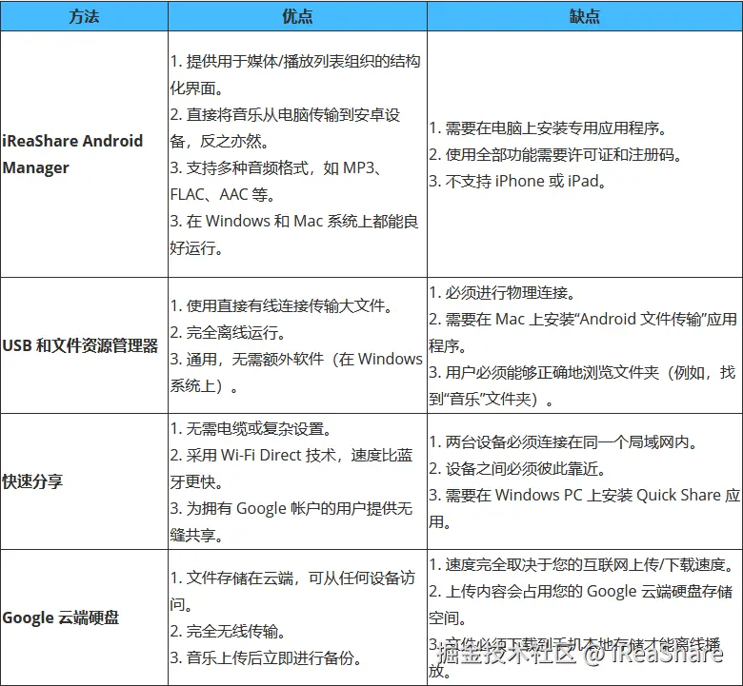This screenshot has height=686, width=743.
Task: Click text 直接将音乐从电脑传输到安卓设备
Action: tap(285, 127)
